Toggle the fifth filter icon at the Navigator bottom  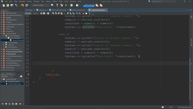[16, 104]
